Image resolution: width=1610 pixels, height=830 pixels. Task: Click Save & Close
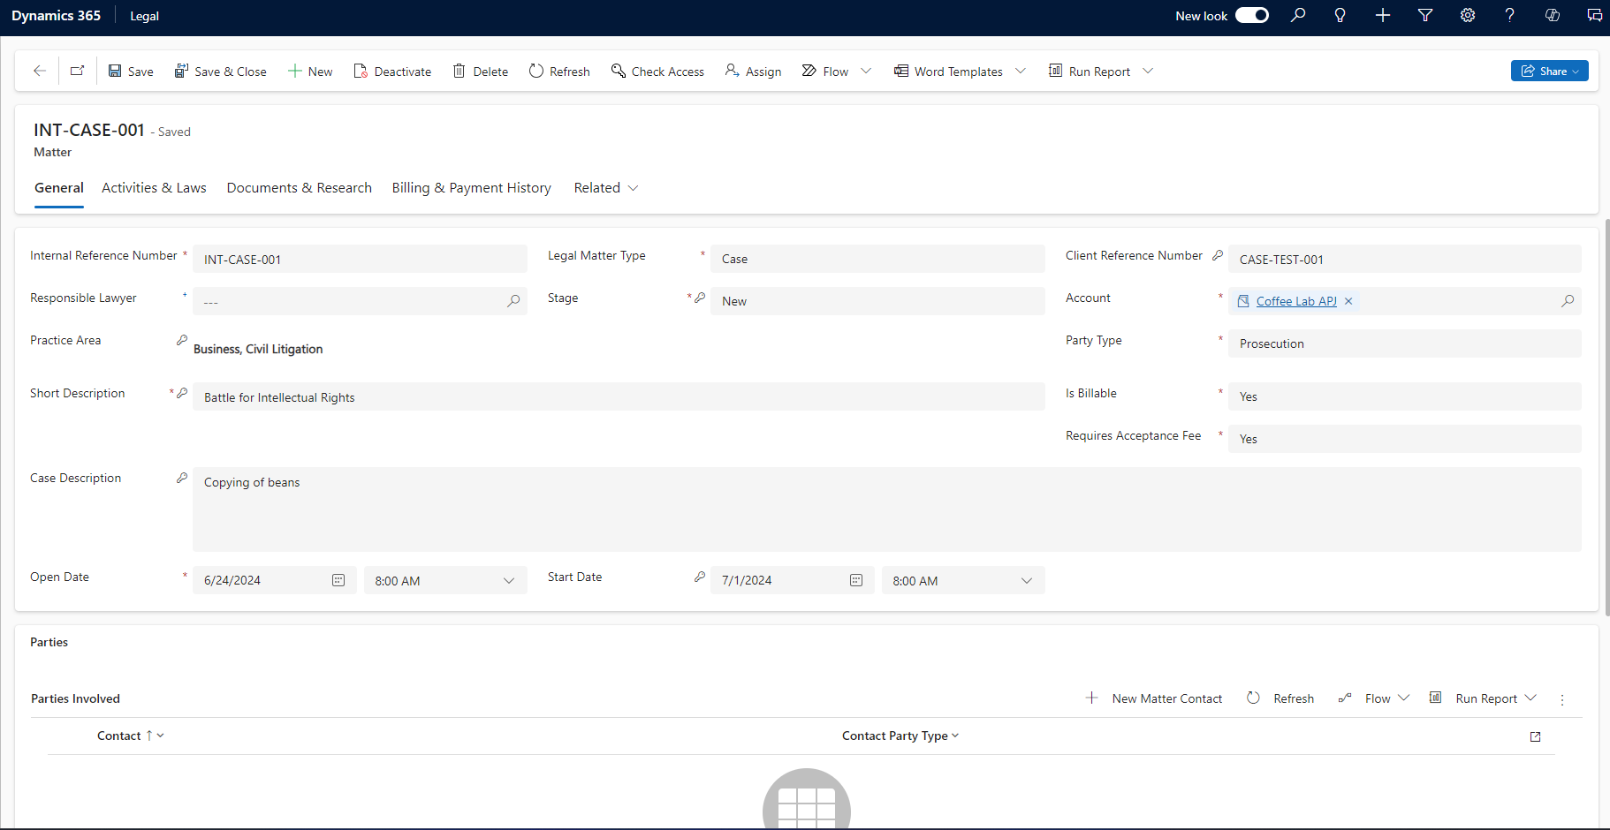(221, 72)
